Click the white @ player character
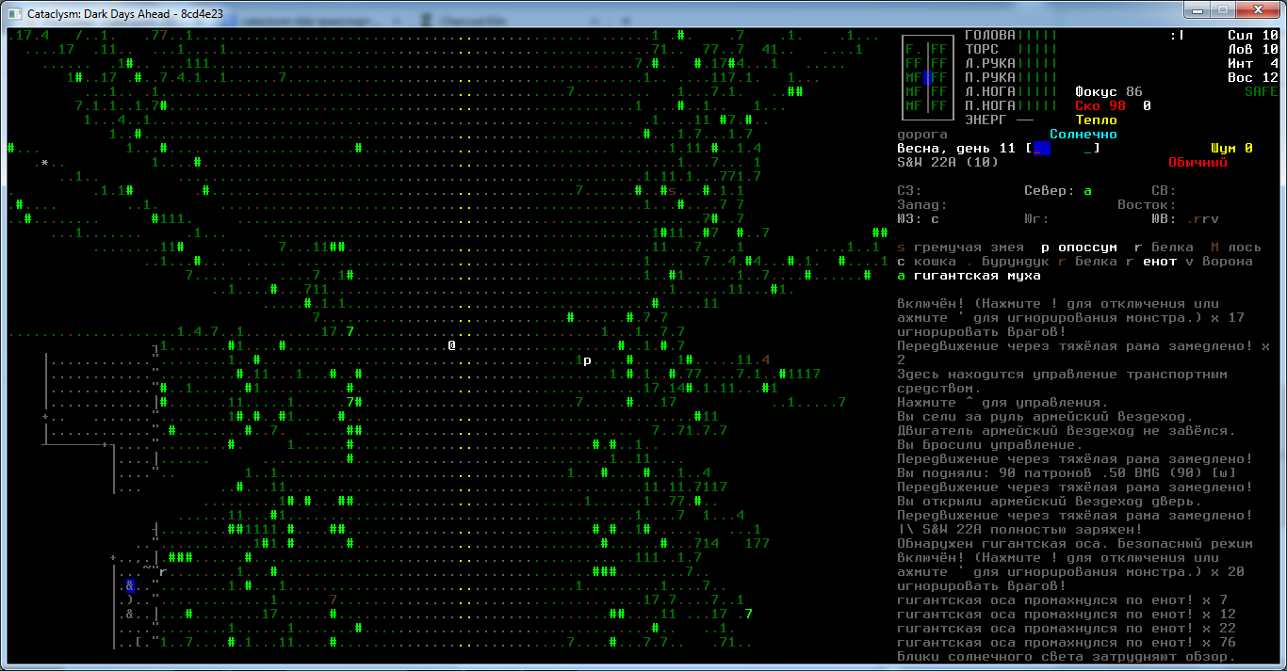Image resolution: width=1287 pixels, height=671 pixels. click(452, 345)
